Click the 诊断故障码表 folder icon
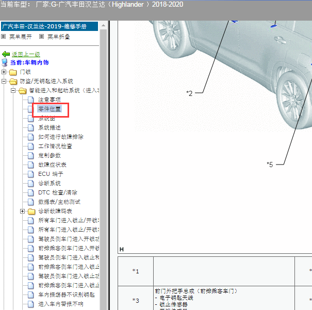 [31, 211]
